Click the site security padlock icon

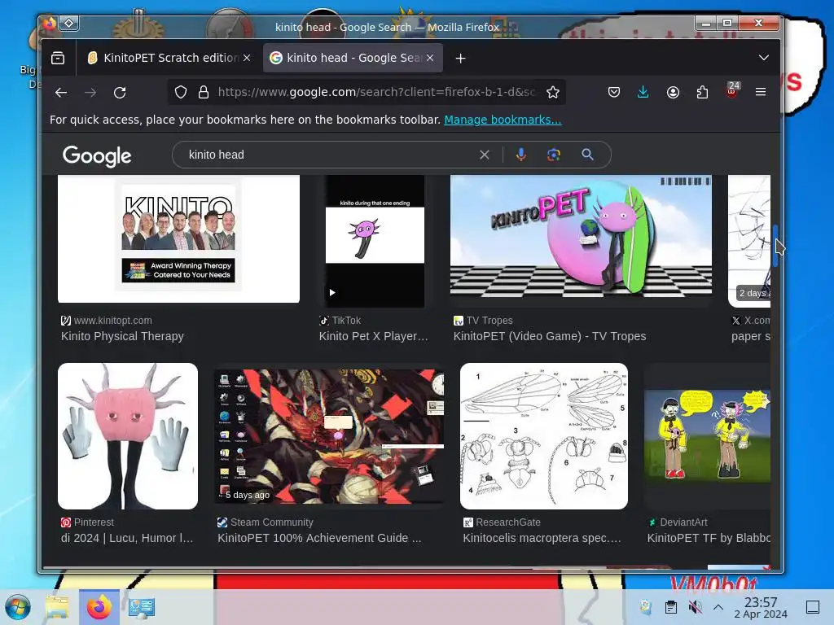[203, 93]
